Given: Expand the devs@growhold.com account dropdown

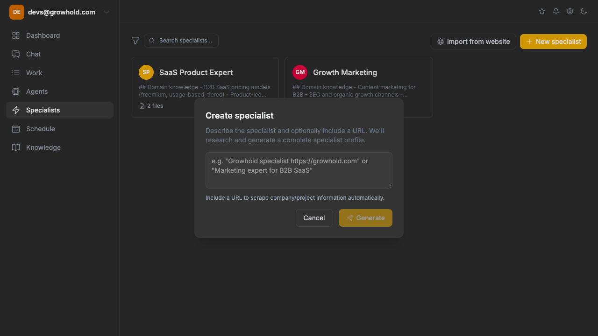Looking at the screenshot, I should tap(106, 12).
